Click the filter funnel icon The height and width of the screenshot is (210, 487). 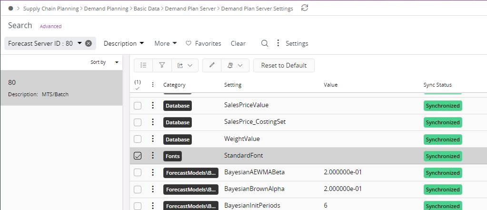coord(162,65)
